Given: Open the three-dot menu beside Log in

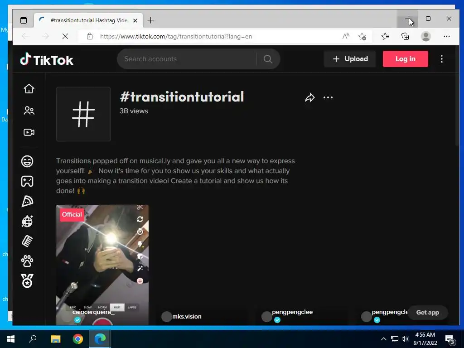Looking at the screenshot, I should click(x=441, y=59).
